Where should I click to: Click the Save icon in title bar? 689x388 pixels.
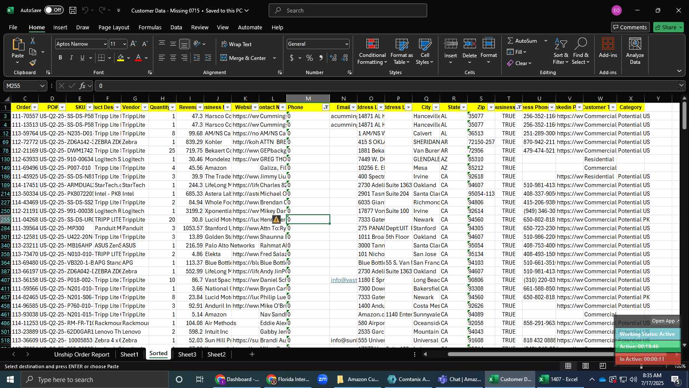(x=73, y=10)
